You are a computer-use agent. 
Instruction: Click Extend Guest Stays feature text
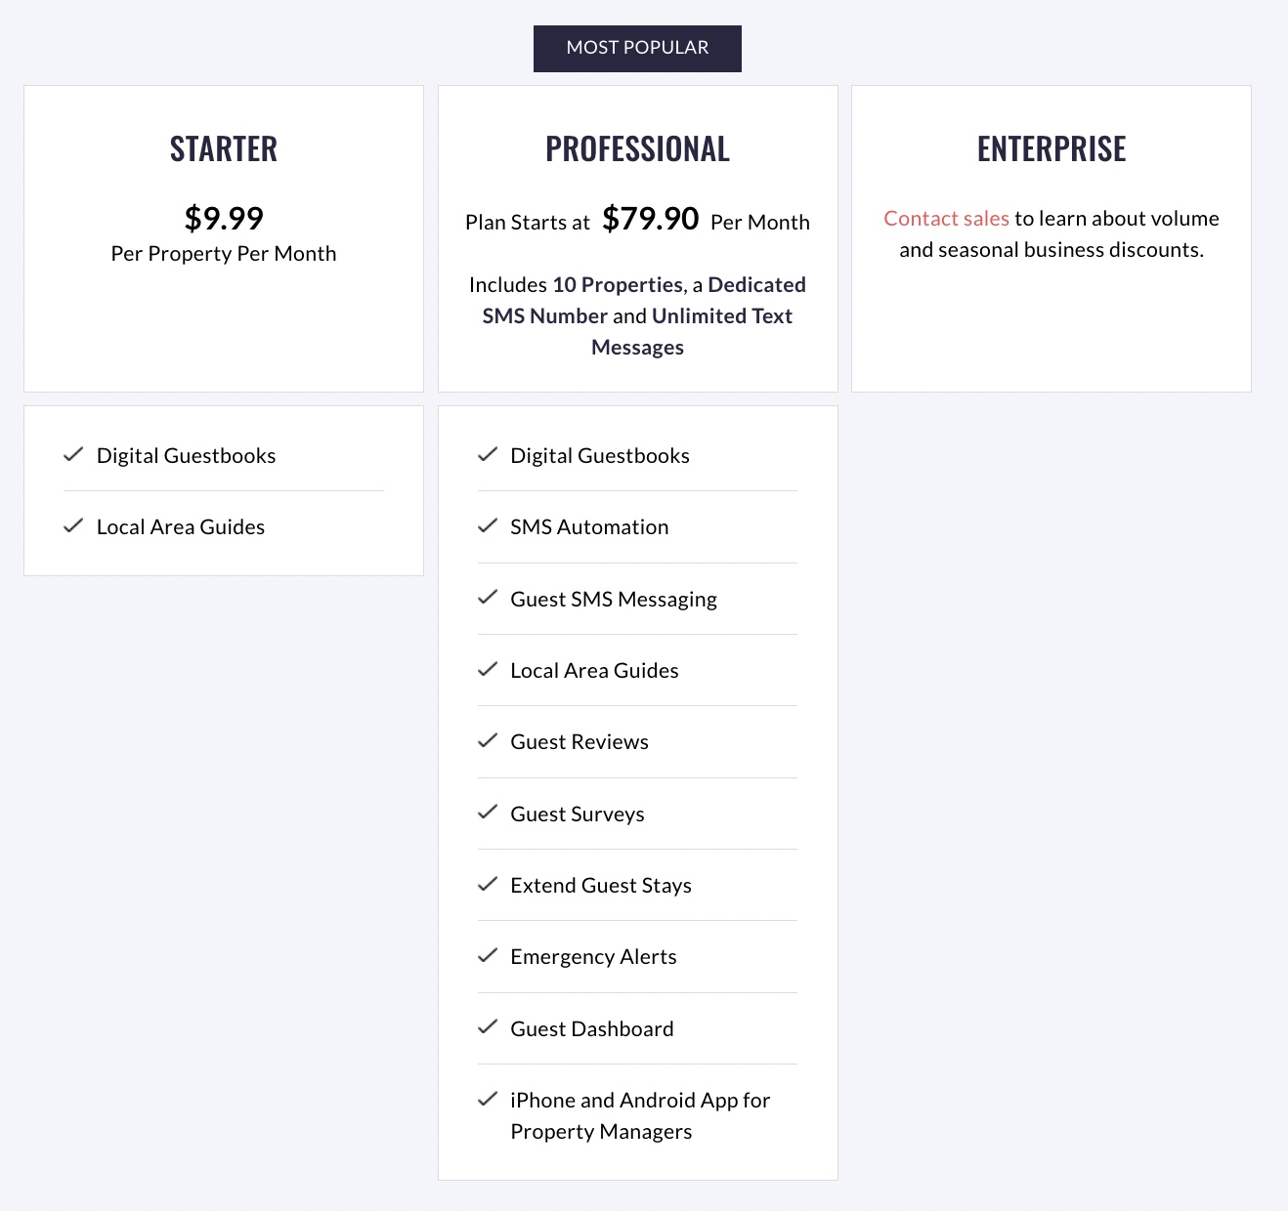tap(601, 886)
